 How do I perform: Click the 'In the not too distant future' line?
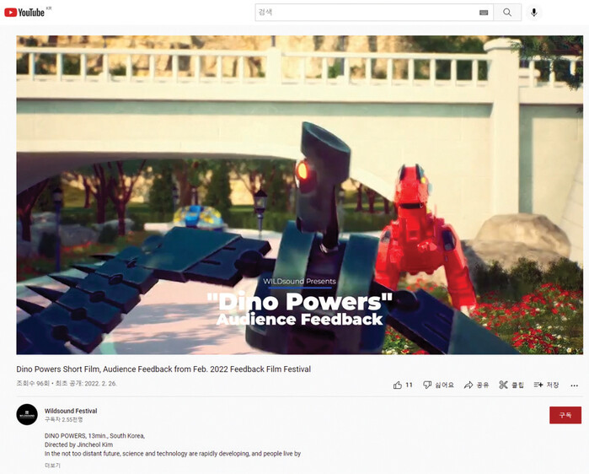(x=173, y=454)
